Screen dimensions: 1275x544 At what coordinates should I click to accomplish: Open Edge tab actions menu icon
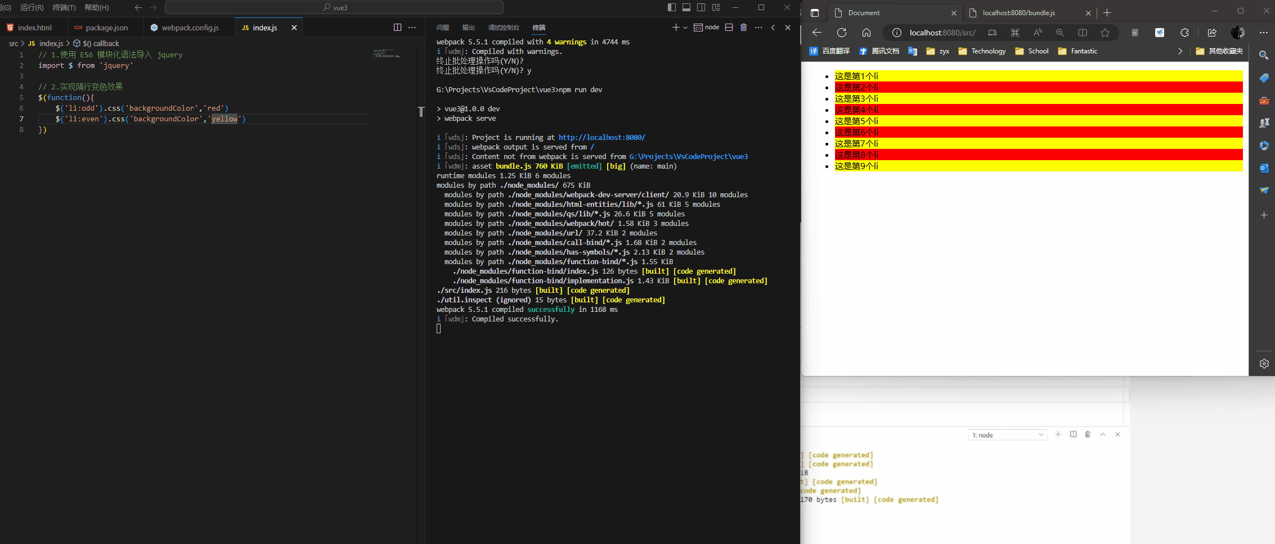815,13
